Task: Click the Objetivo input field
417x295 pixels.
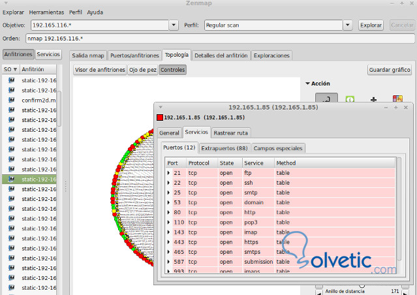Action: tap(100, 25)
